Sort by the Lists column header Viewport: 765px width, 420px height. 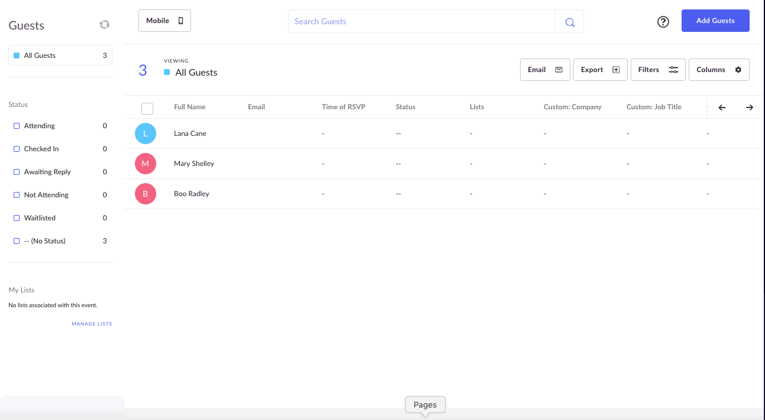(477, 107)
